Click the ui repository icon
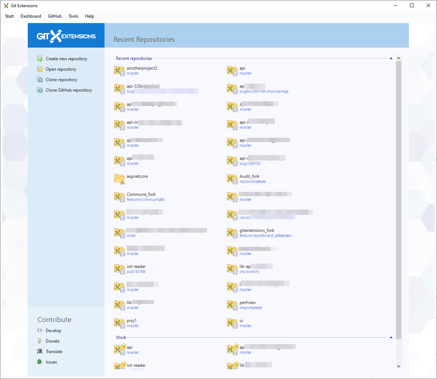437x379 pixels. pyautogui.click(x=232, y=323)
